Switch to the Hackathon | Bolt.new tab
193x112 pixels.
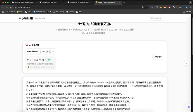pos(52,2)
